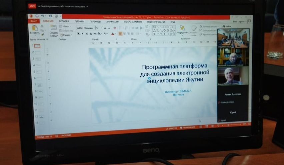This screenshot has height=165, width=284.
Task: Open the ДИЗАЙН (Design) ribbon tab
Action: (79, 21)
